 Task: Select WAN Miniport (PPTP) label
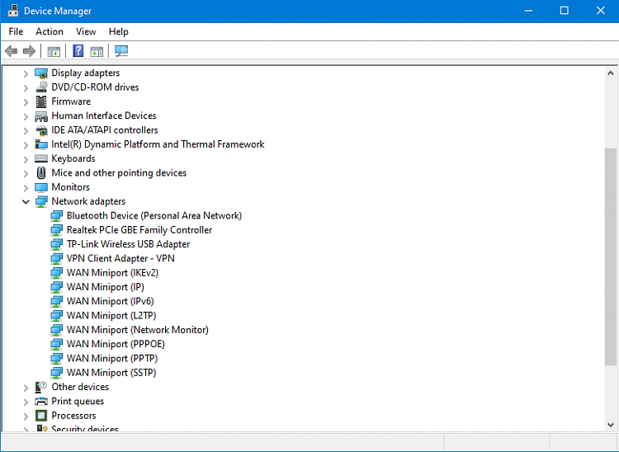(x=112, y=358)
